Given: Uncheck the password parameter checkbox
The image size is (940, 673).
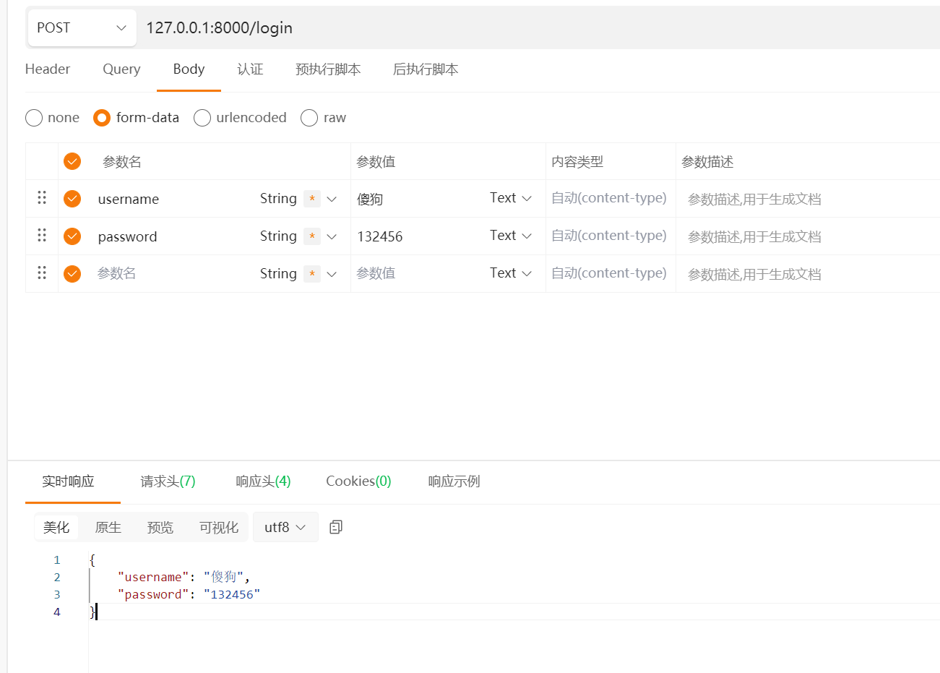Looking at the screenshot, I should [72, 236].
